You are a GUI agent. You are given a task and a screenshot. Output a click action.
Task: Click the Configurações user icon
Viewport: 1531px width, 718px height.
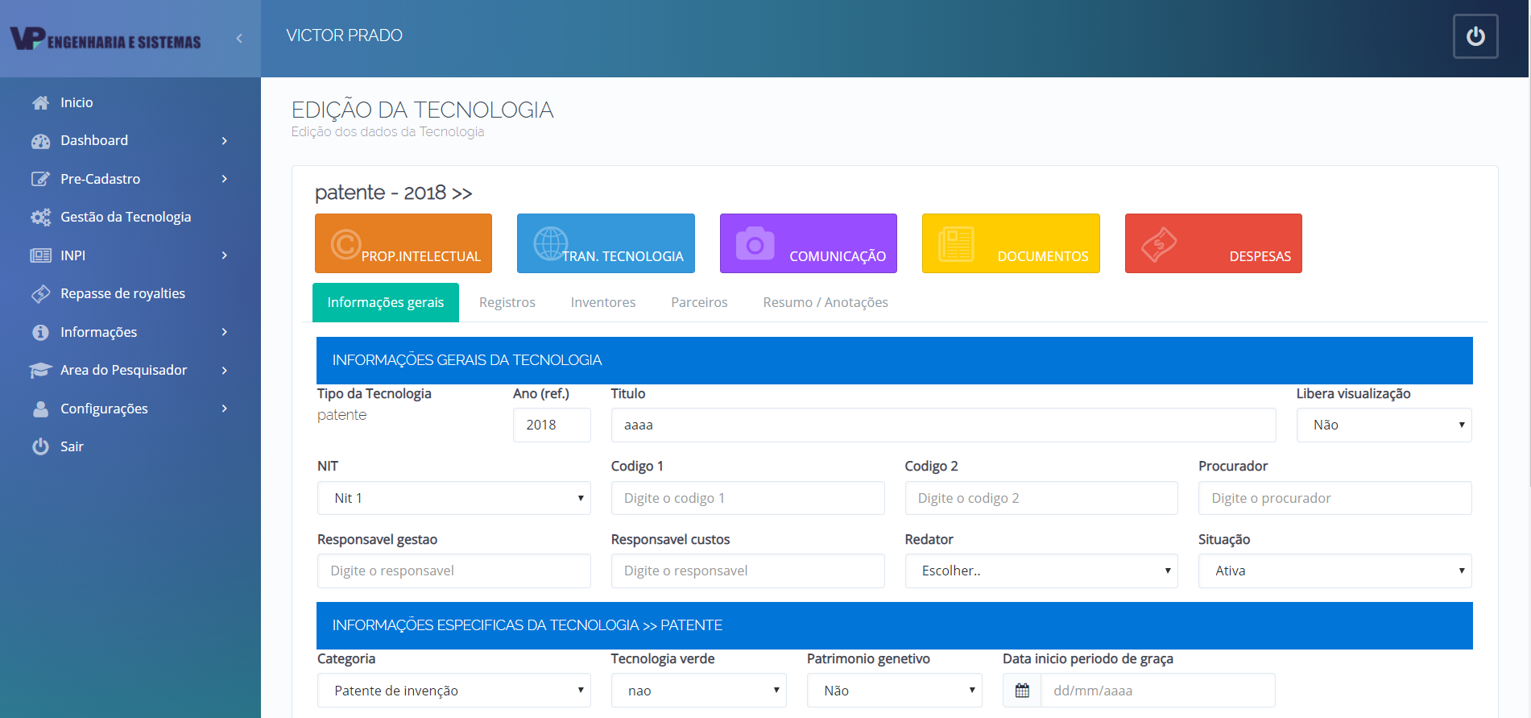40,409
